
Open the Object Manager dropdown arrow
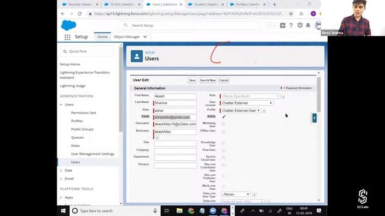click(145, 37)
